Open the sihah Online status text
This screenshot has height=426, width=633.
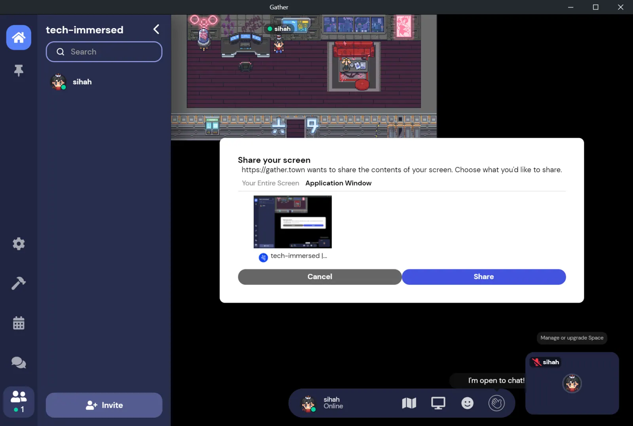(x=333, y=403)
